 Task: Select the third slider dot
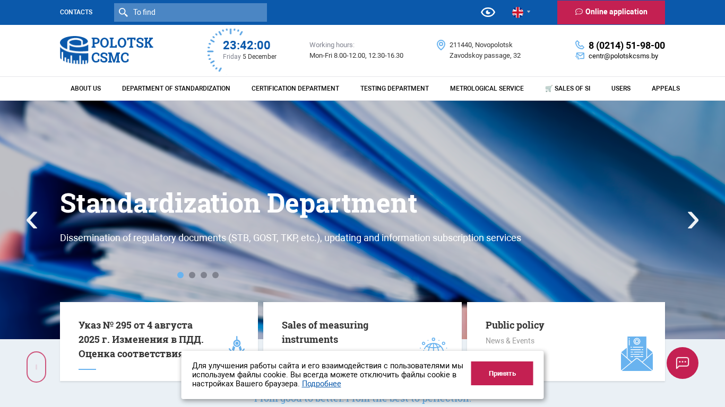click(204, 275)
